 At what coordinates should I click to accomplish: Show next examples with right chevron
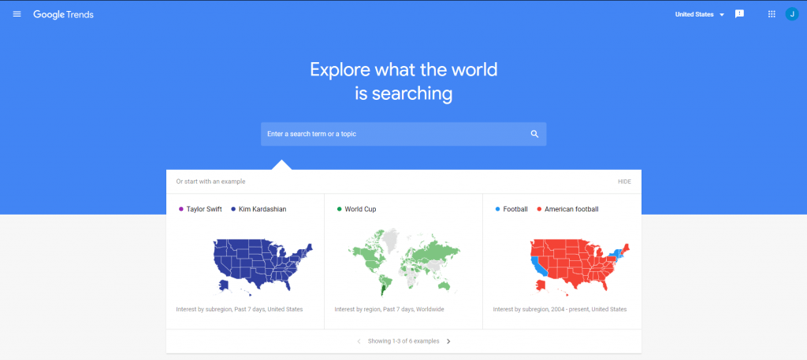tap(448, 341)
